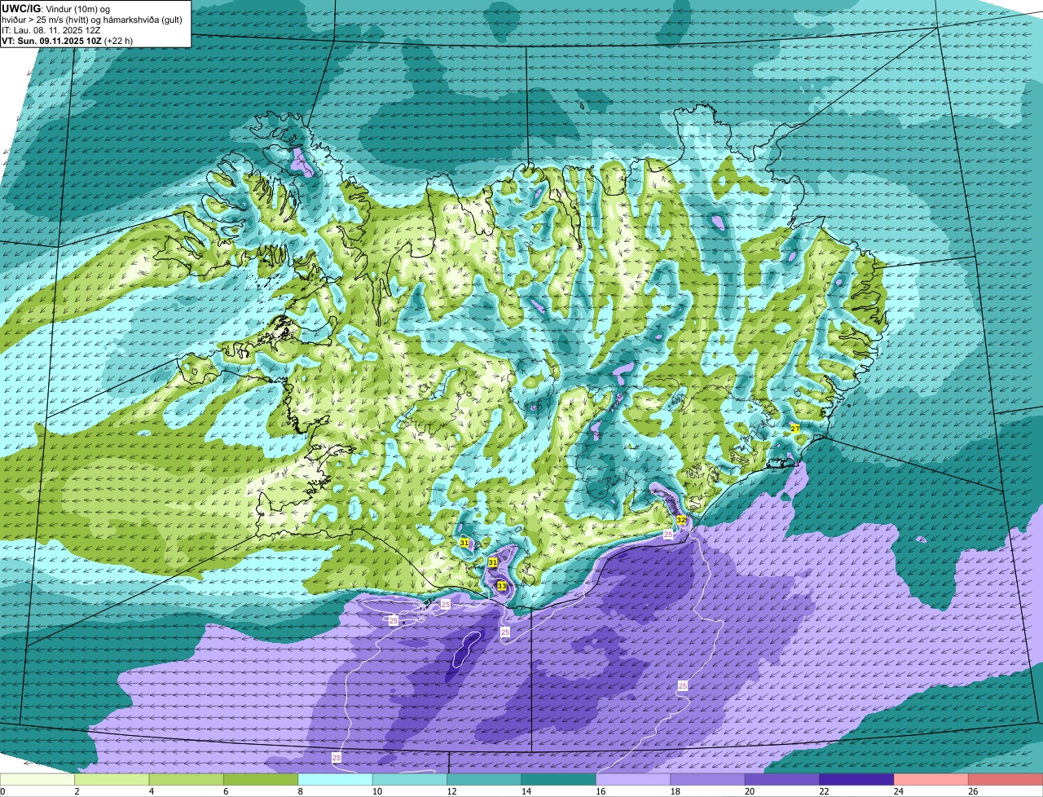Click legend tick number 8

click(x=300, y=791)
